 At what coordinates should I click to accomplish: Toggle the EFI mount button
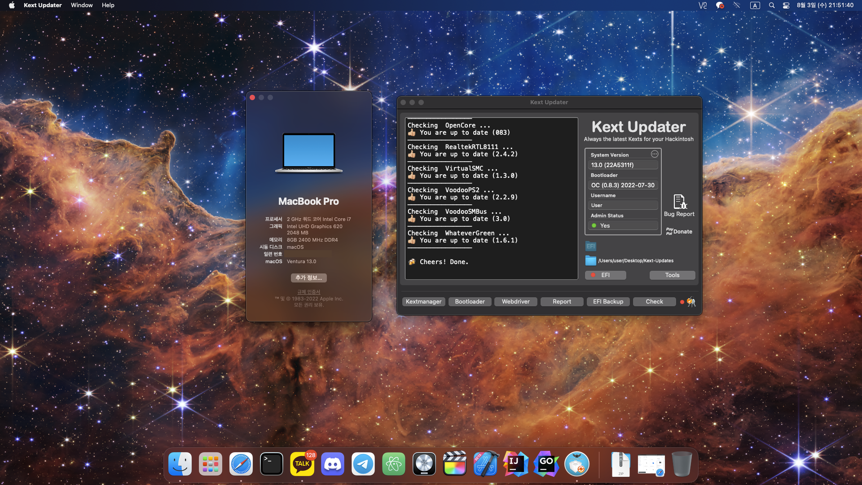point(605,275)
